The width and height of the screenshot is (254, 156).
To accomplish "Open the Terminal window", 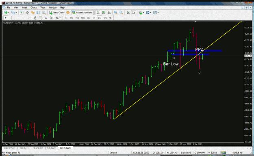I will coord(38,13).
